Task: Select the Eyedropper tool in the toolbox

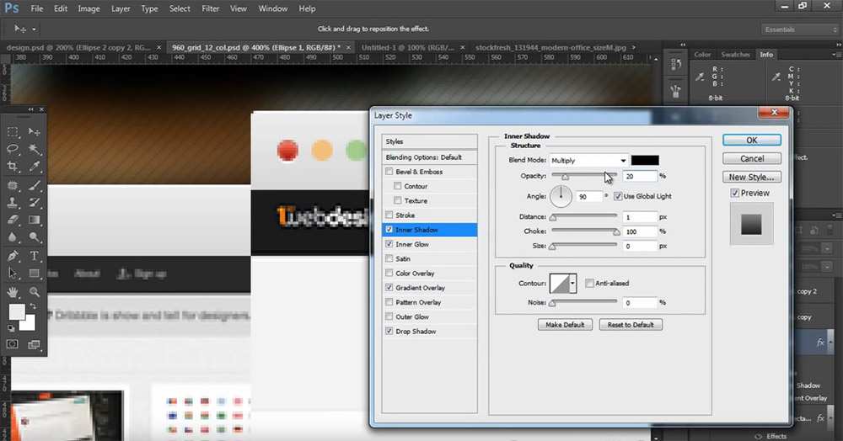Action: (x=35, y=167)
